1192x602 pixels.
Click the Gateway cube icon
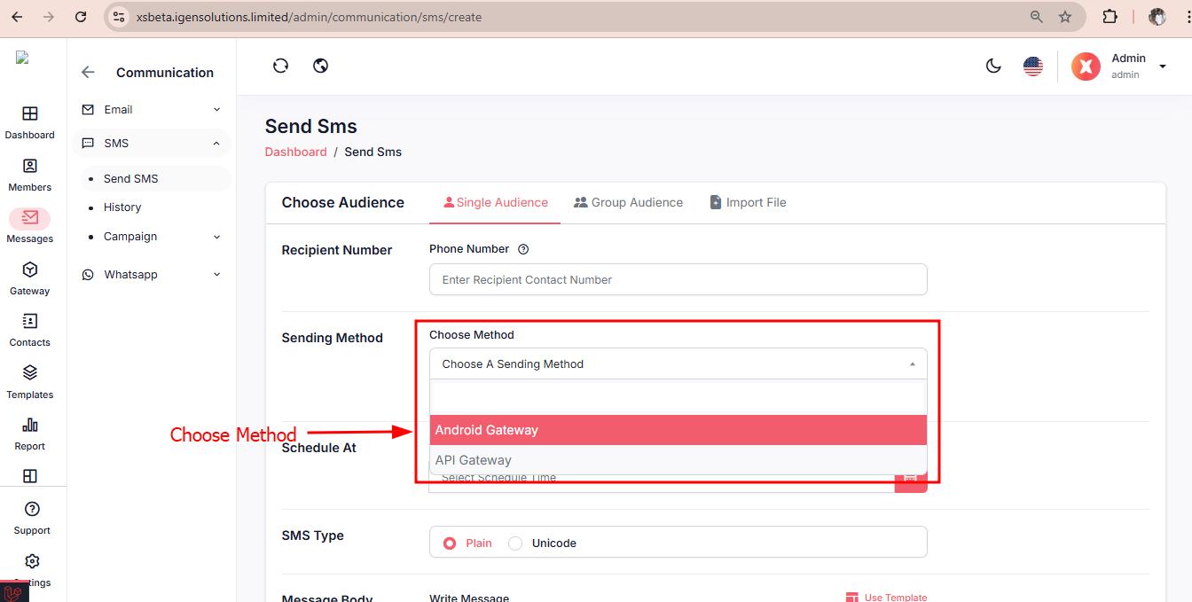30,270
